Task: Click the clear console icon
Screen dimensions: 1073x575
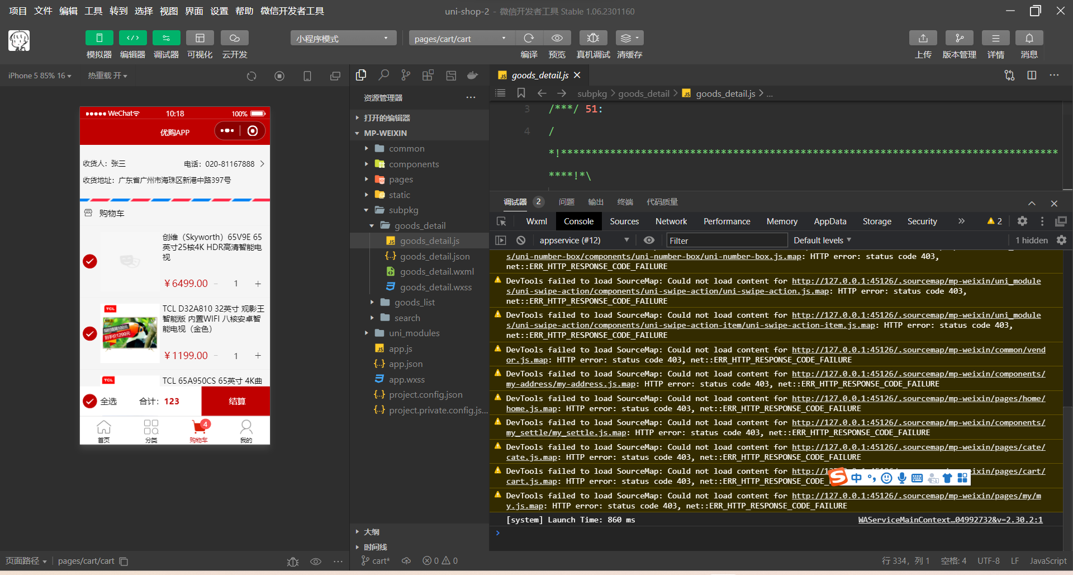Action: pyautogui.click(x=521, y=240)
